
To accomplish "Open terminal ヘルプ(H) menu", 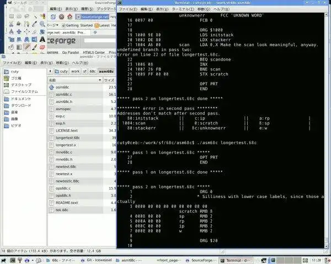I will click(221, 9).
